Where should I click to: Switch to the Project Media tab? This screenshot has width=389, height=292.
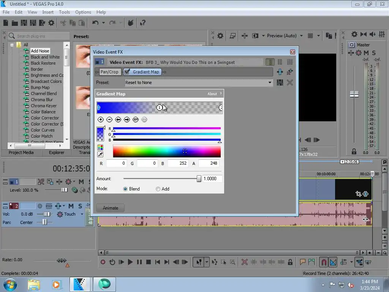point(21,152)
